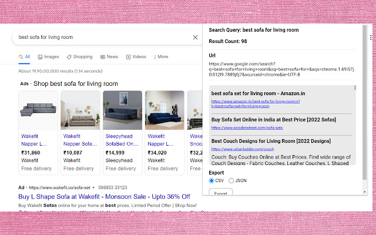Screen dimensions: 376x235
Task: Open the blue Wakefit sofa image priced ₹34,020
Action: click(164, 110)
